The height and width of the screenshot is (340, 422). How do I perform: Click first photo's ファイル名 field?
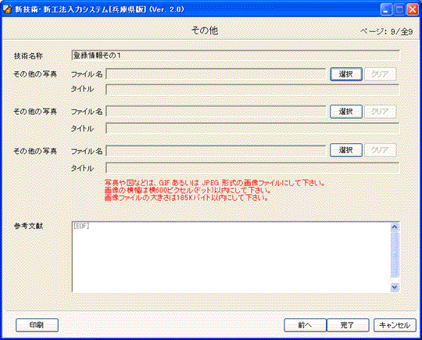point(216,74)
